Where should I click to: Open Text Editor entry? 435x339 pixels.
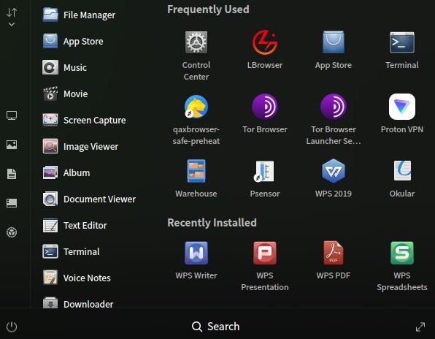[75, 225]
